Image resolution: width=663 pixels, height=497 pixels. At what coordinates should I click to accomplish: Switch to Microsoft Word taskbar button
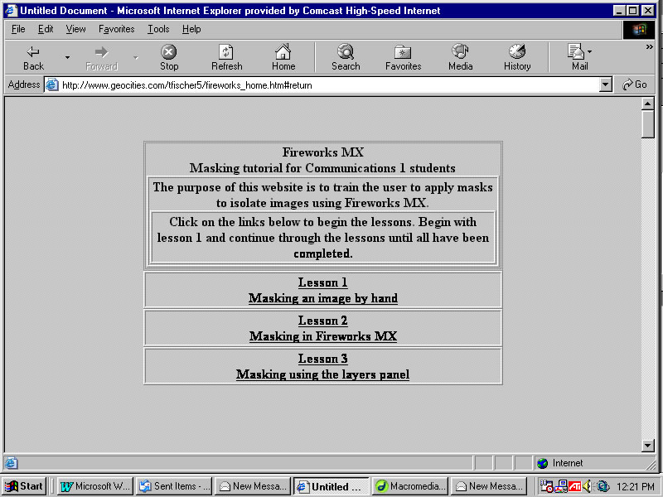[95, 486]
